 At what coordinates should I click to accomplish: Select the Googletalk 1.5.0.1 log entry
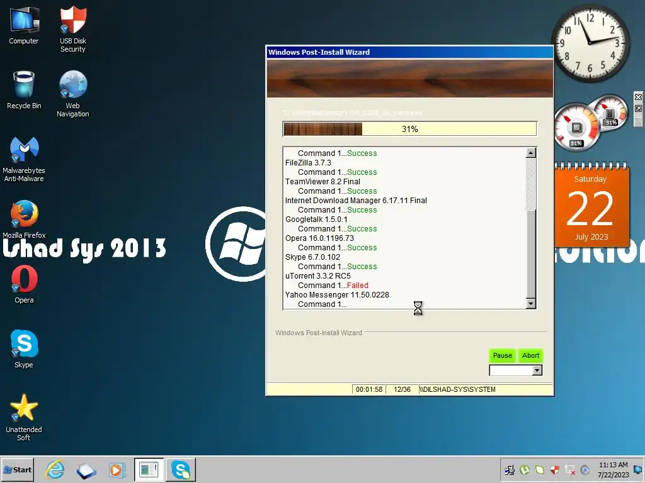tap(316, 219)
